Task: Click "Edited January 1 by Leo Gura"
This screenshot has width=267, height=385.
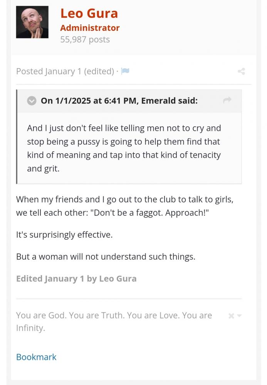Action: [x=76, y=278]
